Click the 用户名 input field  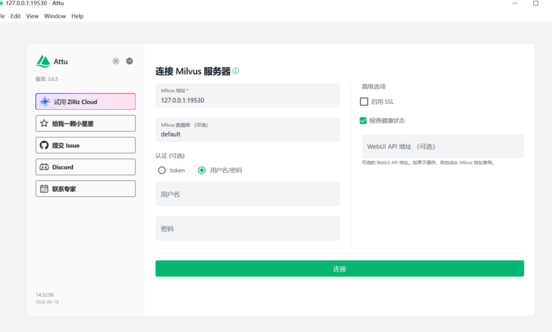pos(248,194)
